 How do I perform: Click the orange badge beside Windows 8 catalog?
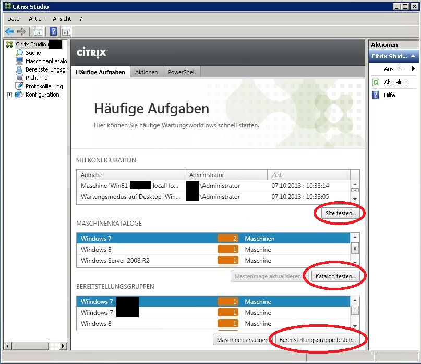pyautogui.click(x=228, y=250)
